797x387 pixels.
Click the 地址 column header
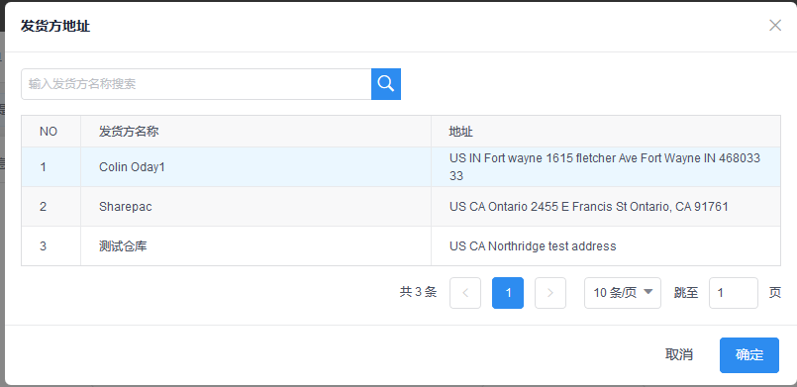pos(605,132)
